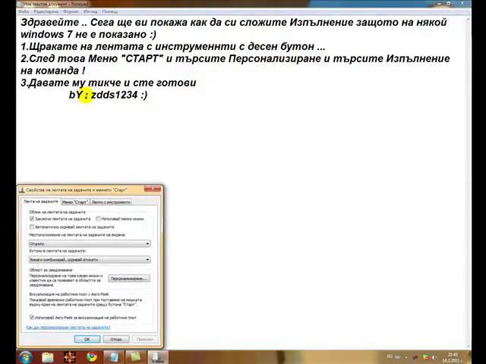This screenshot has width=486, height=364.
Task: Open the Формат menu in Notepad
Action: 71,12
